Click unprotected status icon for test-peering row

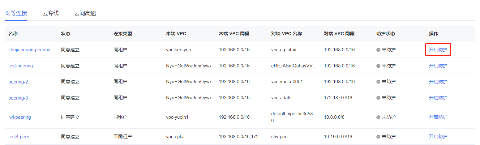pos(378,66)
